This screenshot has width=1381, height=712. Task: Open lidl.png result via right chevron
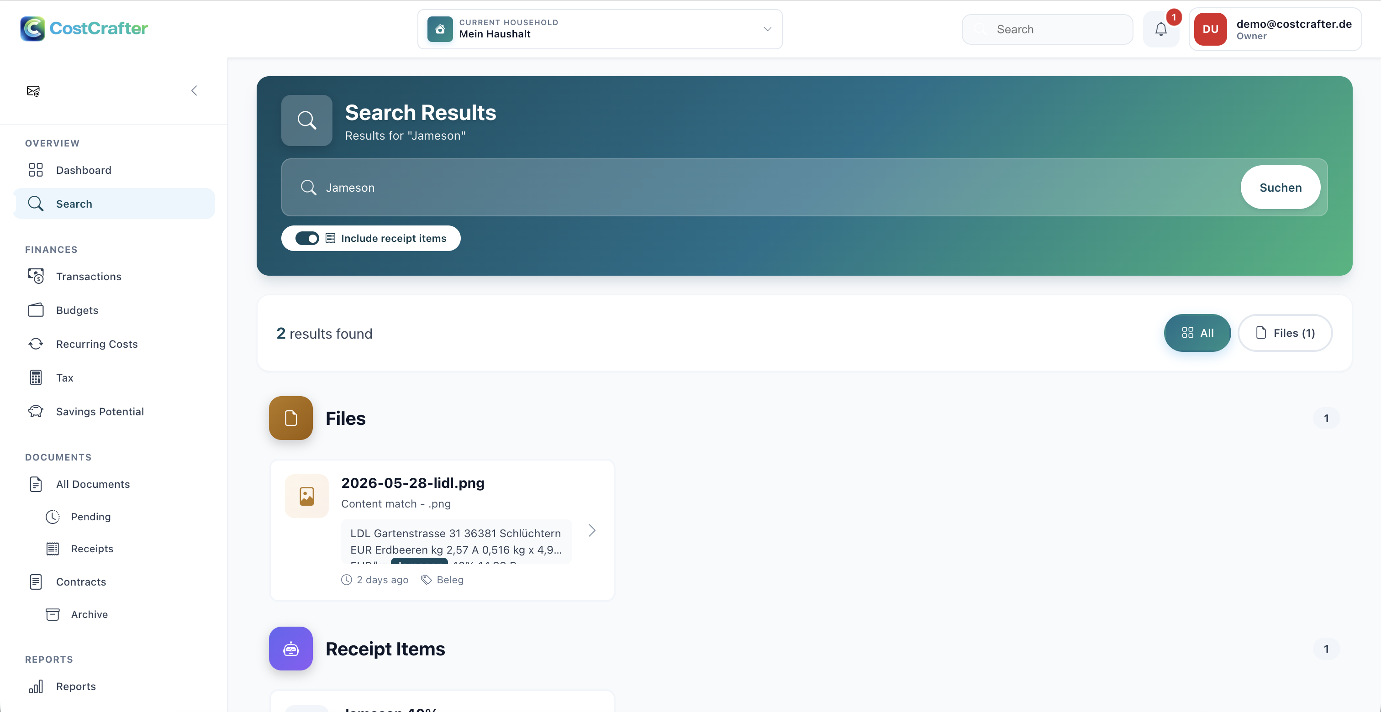tap(592, 530)
